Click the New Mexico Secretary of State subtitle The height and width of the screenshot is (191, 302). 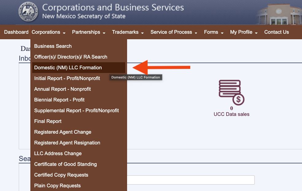pyautogui.click(x=84, y=16)
